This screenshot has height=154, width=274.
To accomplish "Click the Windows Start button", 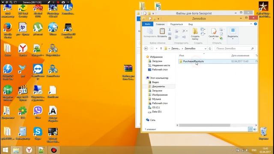I will tap(5, 150).
